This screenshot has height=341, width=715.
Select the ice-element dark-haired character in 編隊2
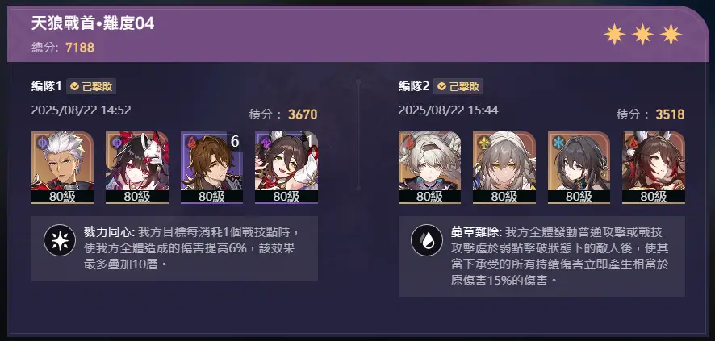click(579, 168)
